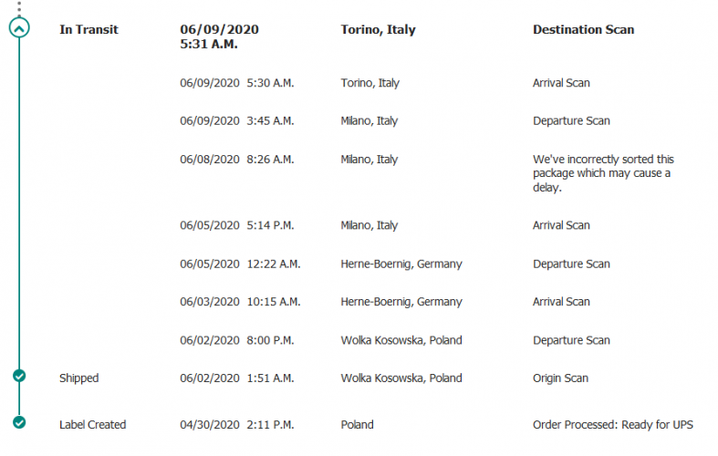Click the incorrectly sorted package delay message
This screenshot has height=456, width=718.
pos(602,173)
